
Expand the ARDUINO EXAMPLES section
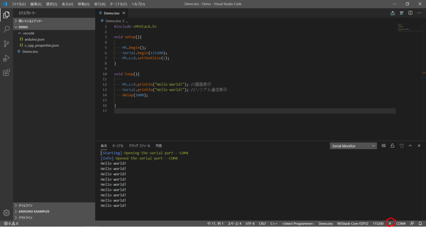point(54,211)
